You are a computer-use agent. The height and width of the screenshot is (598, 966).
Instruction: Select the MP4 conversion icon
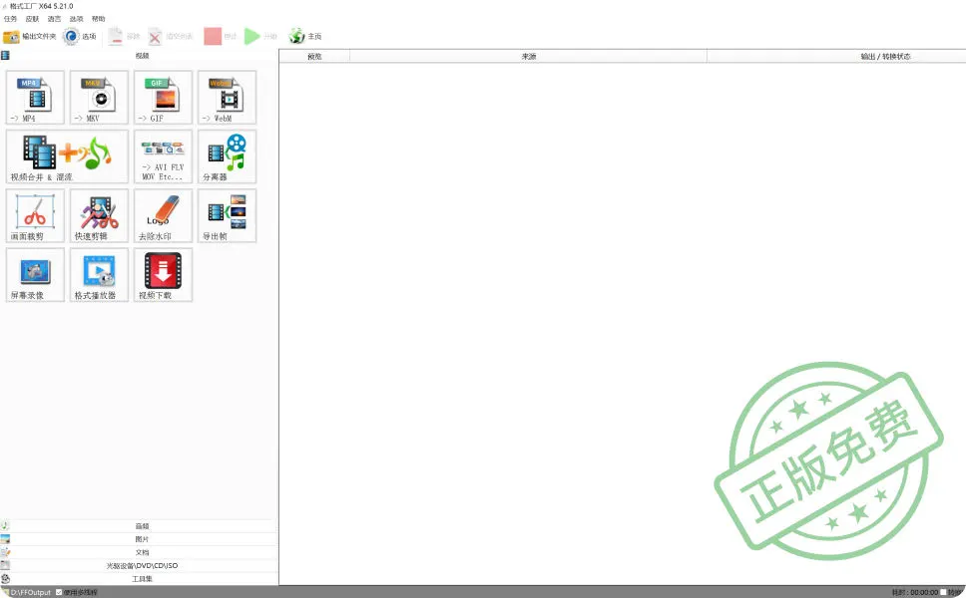[x=35, y=97]
